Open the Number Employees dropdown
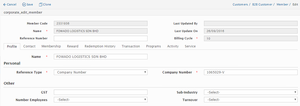Screen dimensions: 300x106 pos(100,100)
